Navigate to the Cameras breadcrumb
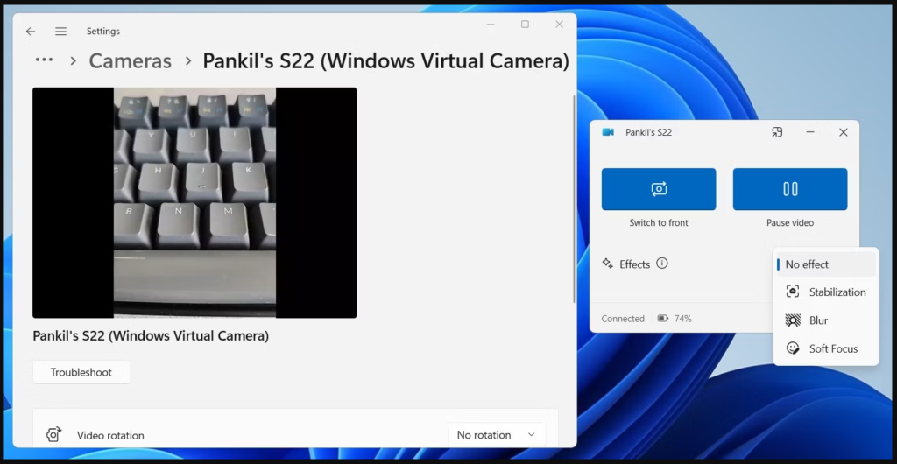This screenshot has width=897, height=464. (x=130, y=61)
